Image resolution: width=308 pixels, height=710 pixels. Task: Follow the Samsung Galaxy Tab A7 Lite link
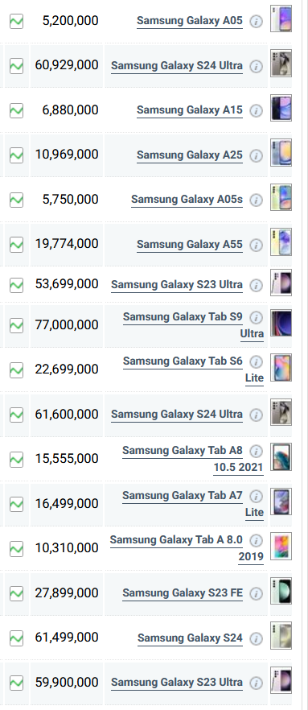point(193,504)
